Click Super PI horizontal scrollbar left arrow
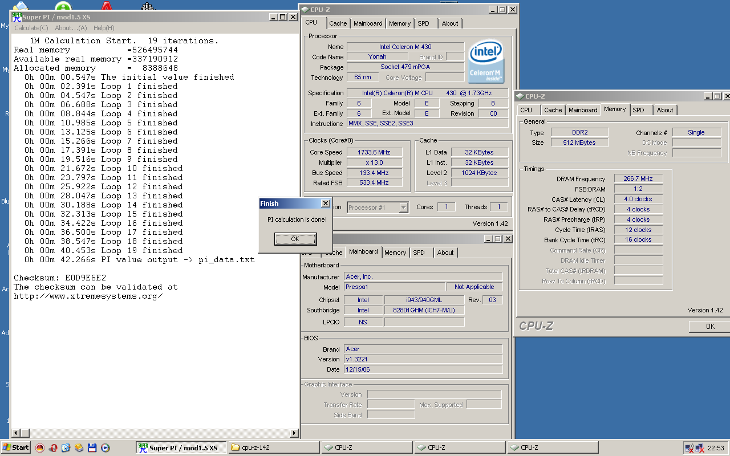Viewport: 730px width, 456px height. pyautogui.click(x=15, y=433)
